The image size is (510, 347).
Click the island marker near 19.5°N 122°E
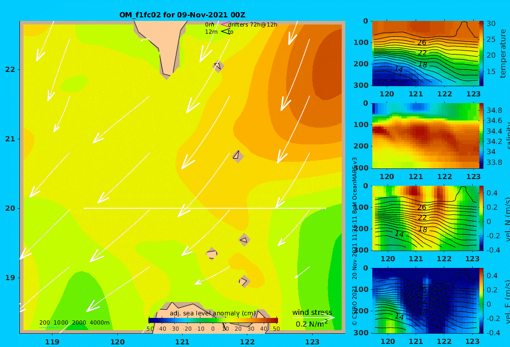pyautogui.click(x=244, y=240)
